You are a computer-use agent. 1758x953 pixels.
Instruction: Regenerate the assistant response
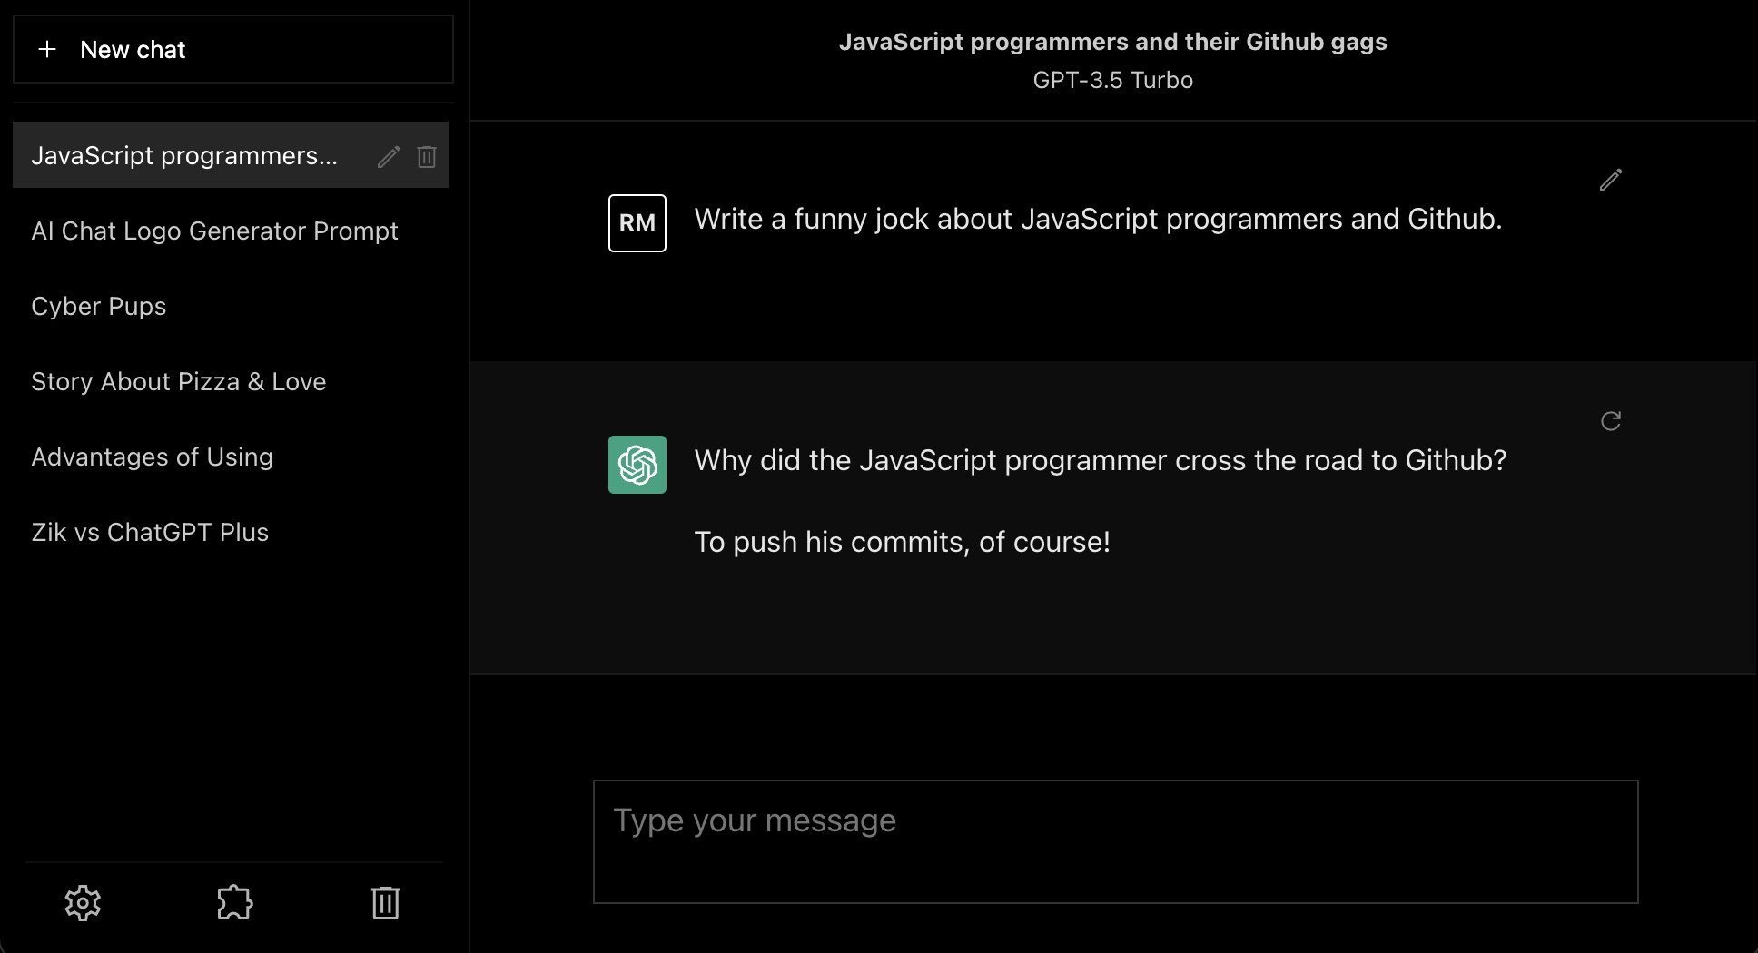click(x=1611, y=421)
